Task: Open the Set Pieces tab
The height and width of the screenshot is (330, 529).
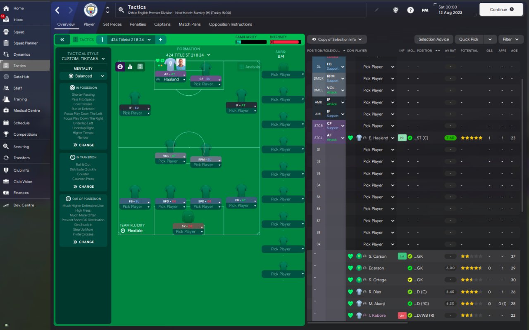Action: 112,24
